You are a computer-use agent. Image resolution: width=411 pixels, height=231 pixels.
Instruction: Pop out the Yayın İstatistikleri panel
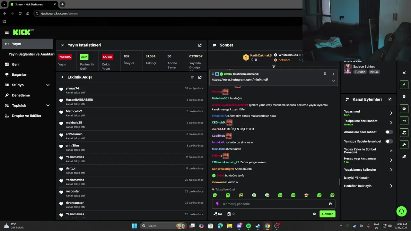click(x=200, y=45)
